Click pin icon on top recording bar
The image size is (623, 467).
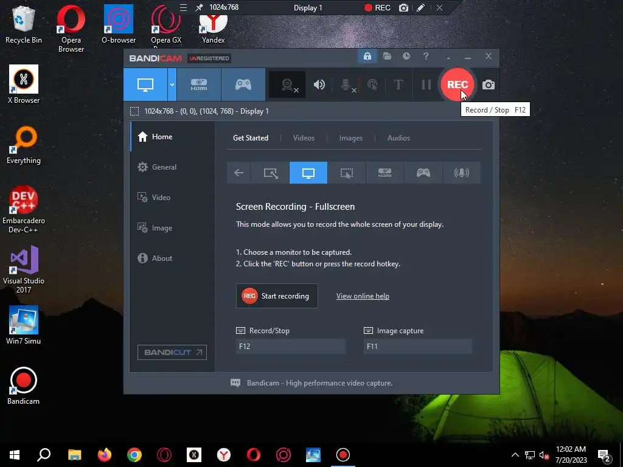(x=199, y=7)
